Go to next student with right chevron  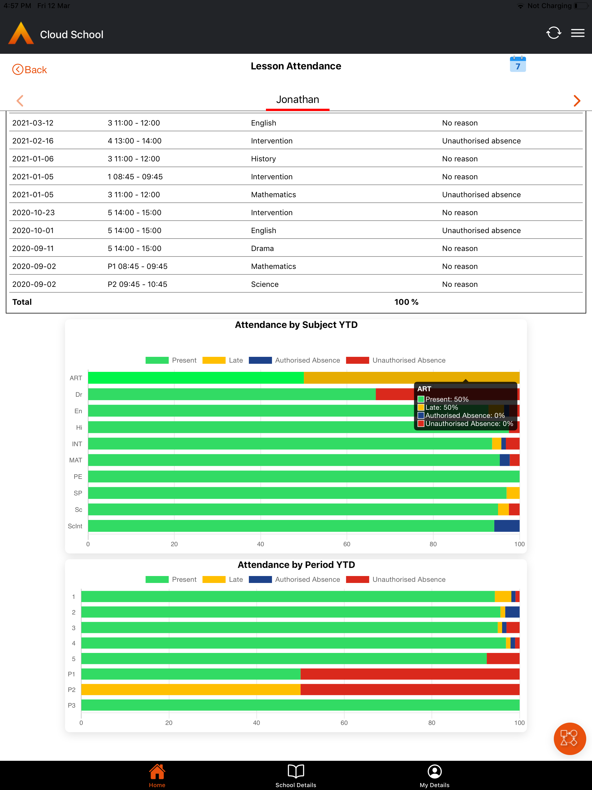(577, 101)
